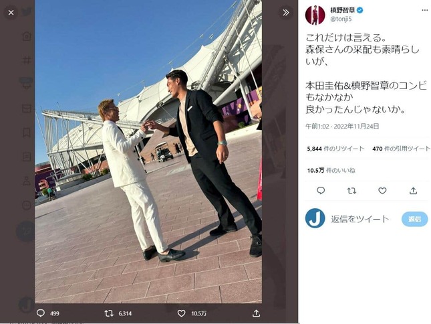This screenshot has height=324, width=431.
Task: Click the share icon in tweet action row
Action: (414, 191)
